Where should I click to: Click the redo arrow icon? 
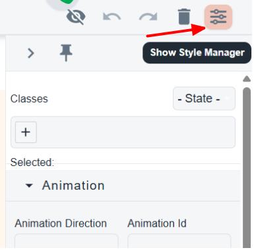(148, 17)
